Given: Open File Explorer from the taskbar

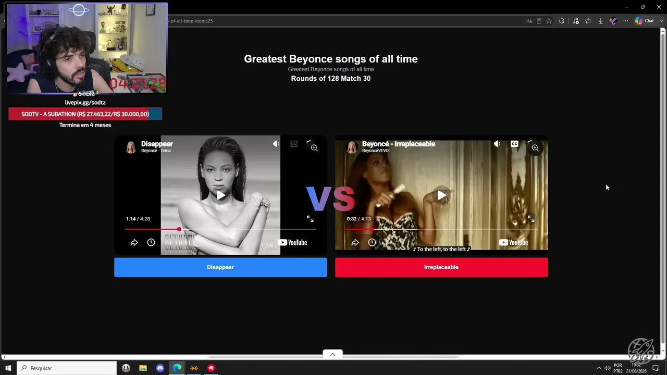Looking at the screenshot, I should pos(143,368).
